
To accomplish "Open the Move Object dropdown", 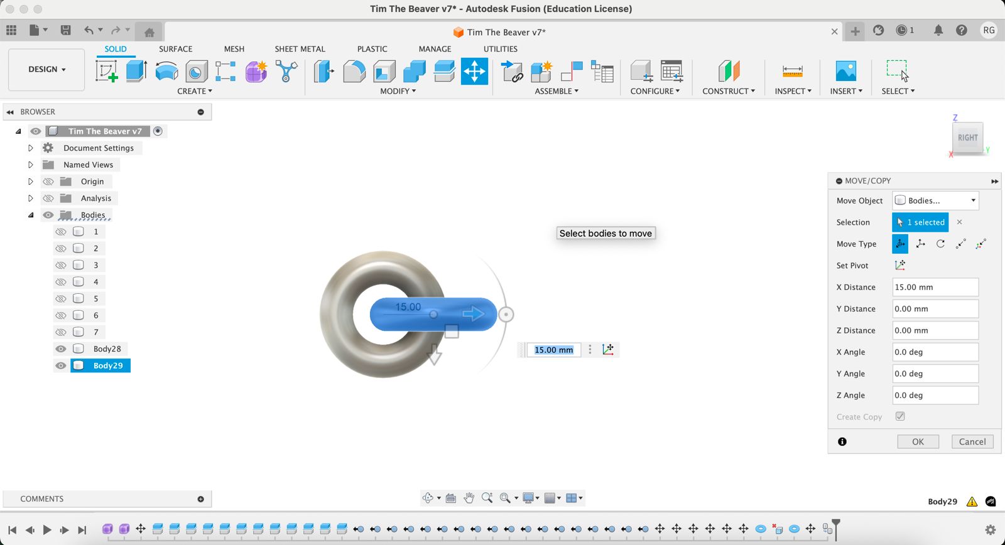I will point(935,201).
